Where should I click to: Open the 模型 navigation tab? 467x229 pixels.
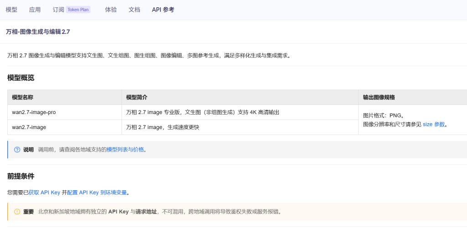[11, 10]
